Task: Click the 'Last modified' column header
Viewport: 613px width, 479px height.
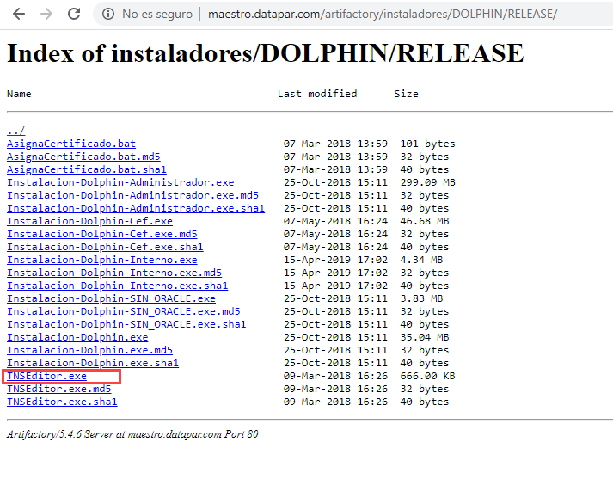Action: [x=317, y=94]
